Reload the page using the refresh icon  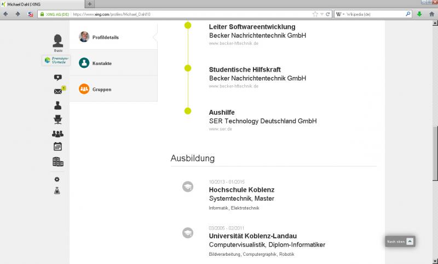click(x=328, y=14)
